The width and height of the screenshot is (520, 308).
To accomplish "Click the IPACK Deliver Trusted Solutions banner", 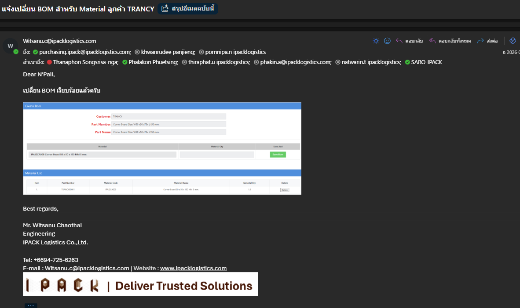I will click(x=141, y=284).
